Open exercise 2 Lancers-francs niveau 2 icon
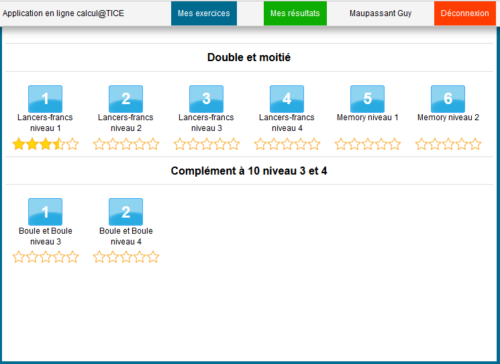500x364 pixels. click(126, 99)
